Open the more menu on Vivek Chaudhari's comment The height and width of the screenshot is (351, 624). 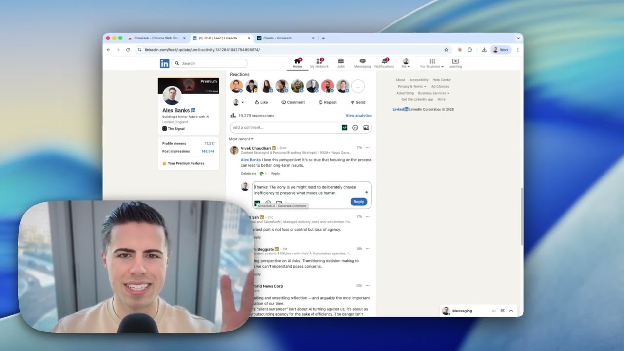point(368,148)
